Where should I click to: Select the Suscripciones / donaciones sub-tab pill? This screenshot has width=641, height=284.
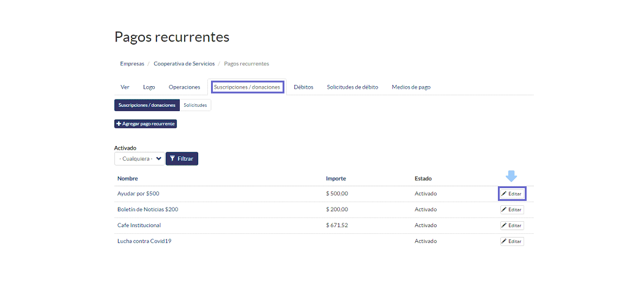[x=147, y=105]
